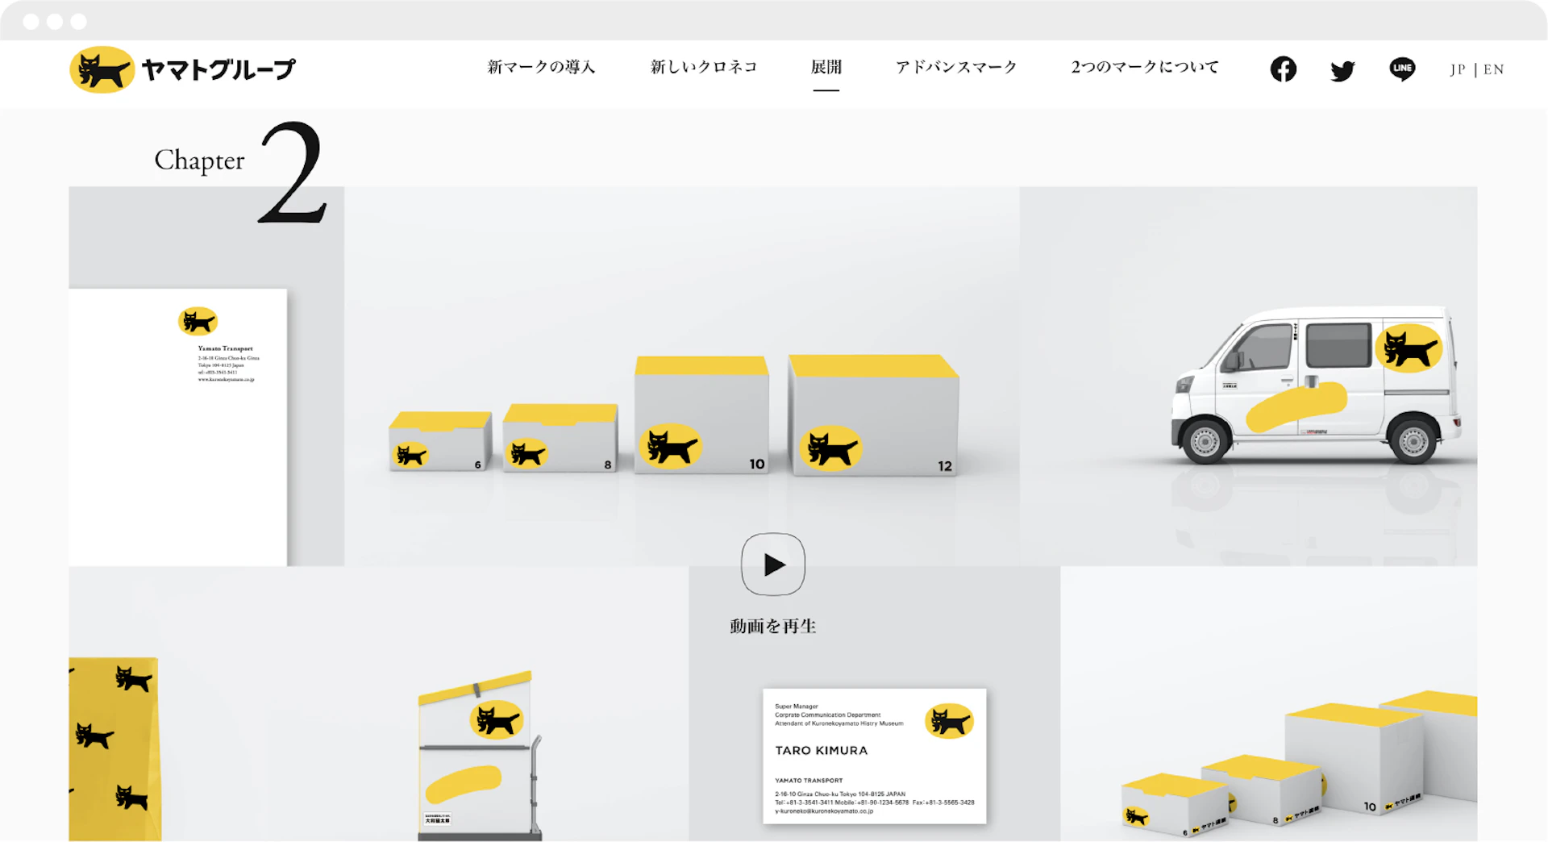Image resolution: width=1548 pixels, height=842 pixels.
Task: Click the size 6 box in the box row
Action: [x=440, y=441]
